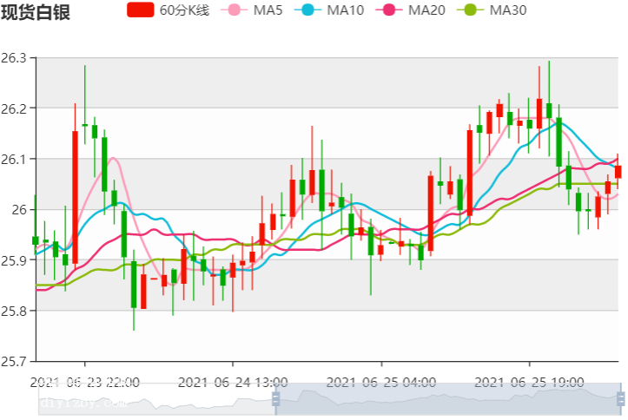Click the 26.3 y-axis label
Screen dimensions: 628x420
click(14, 59)
